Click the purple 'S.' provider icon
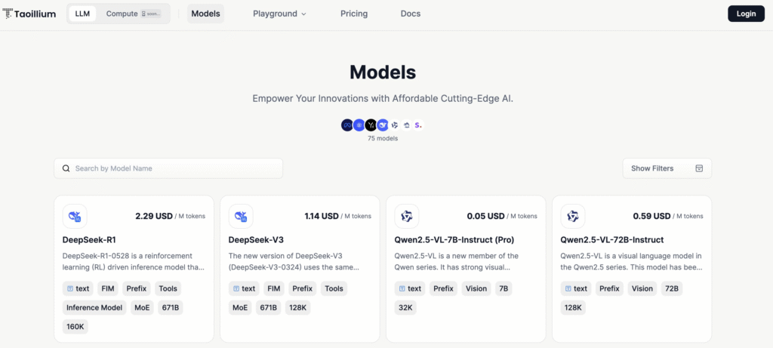Image resolution: width=773 pixels, height=348 pixels. pos(418,125)
